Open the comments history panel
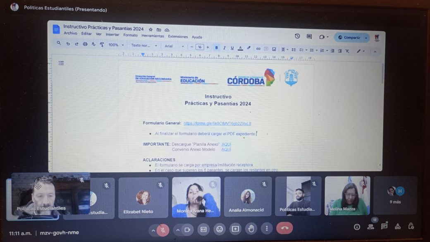The image size is (430, 242). (x=309, y=36)
